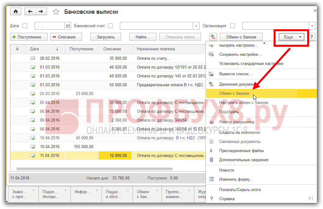
Task: Click posted icon in 11.04.2016 row
Action: click(33, 155)
